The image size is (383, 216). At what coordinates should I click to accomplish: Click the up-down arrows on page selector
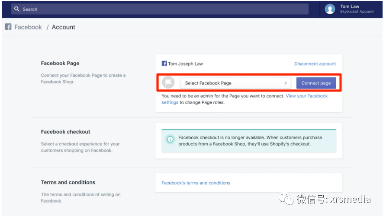(x=286, y=83)
